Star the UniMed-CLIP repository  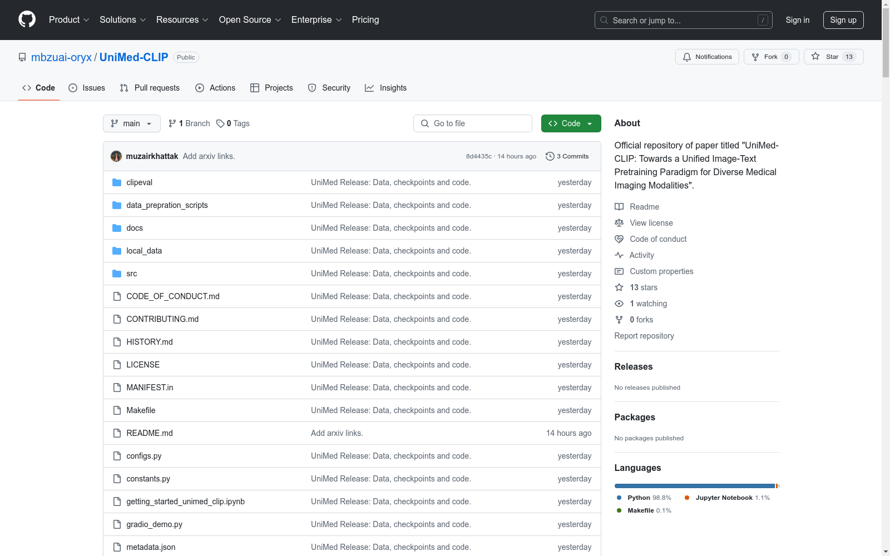[x=833, y=57]
